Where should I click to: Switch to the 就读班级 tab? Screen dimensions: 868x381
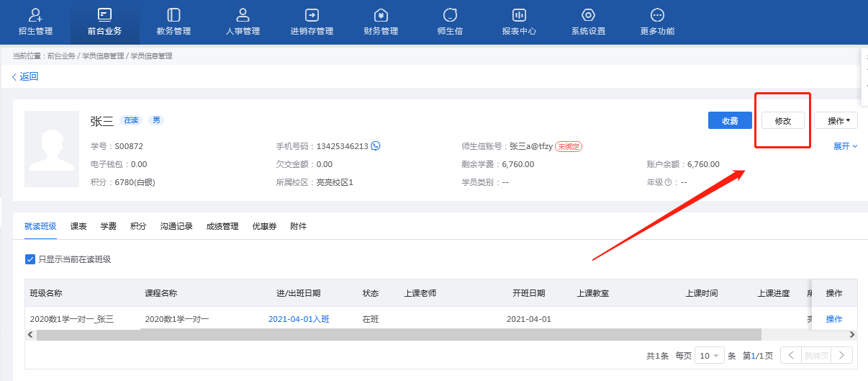click(x=40, y=226)
